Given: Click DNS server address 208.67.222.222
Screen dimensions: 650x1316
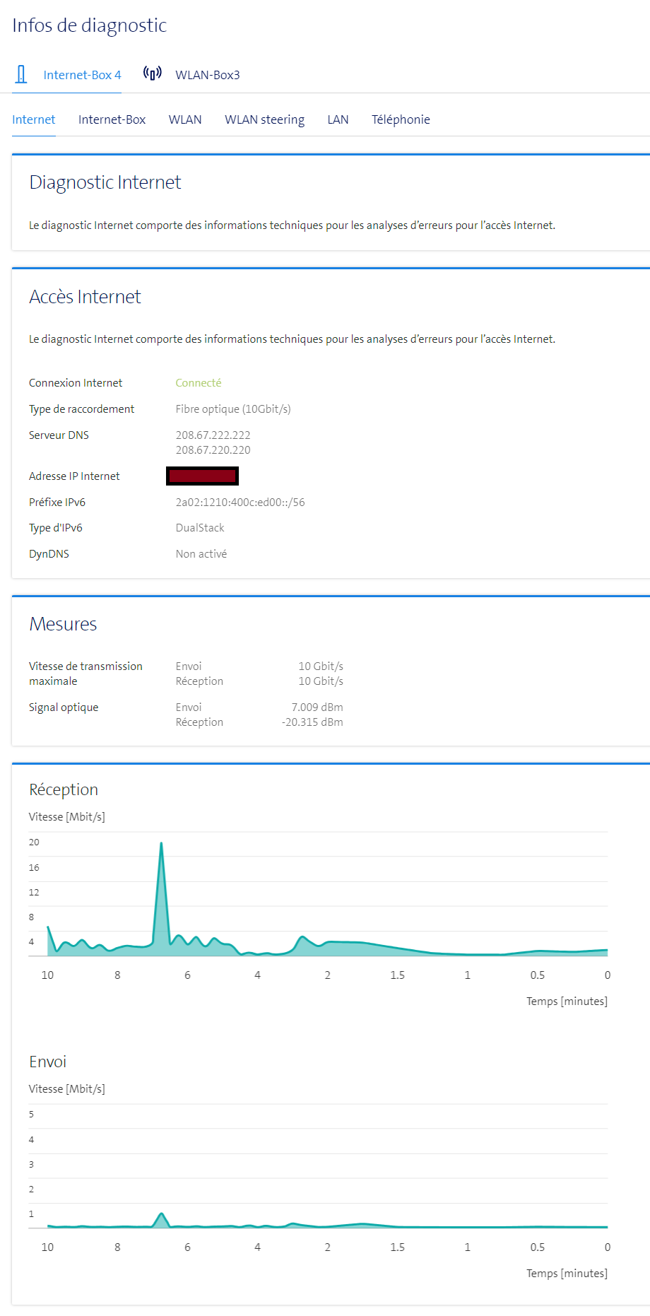Looking at the screenshot, I should pos(213,435).
